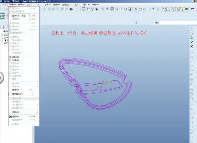
Task: Expand the UDF 操作 submenu arrow
Action: click(x=38, y=105)
